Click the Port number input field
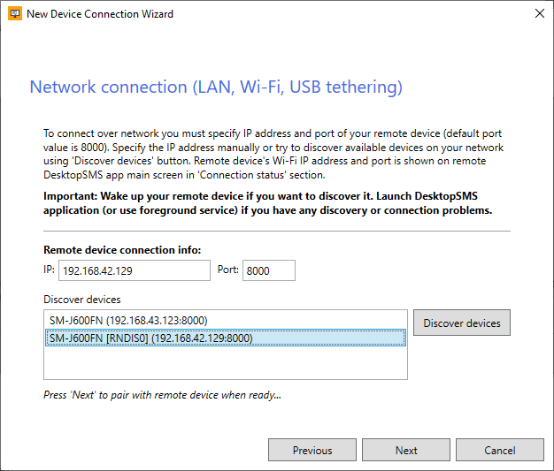This screenshot has width=554, height=471. [x=268, y=270]
